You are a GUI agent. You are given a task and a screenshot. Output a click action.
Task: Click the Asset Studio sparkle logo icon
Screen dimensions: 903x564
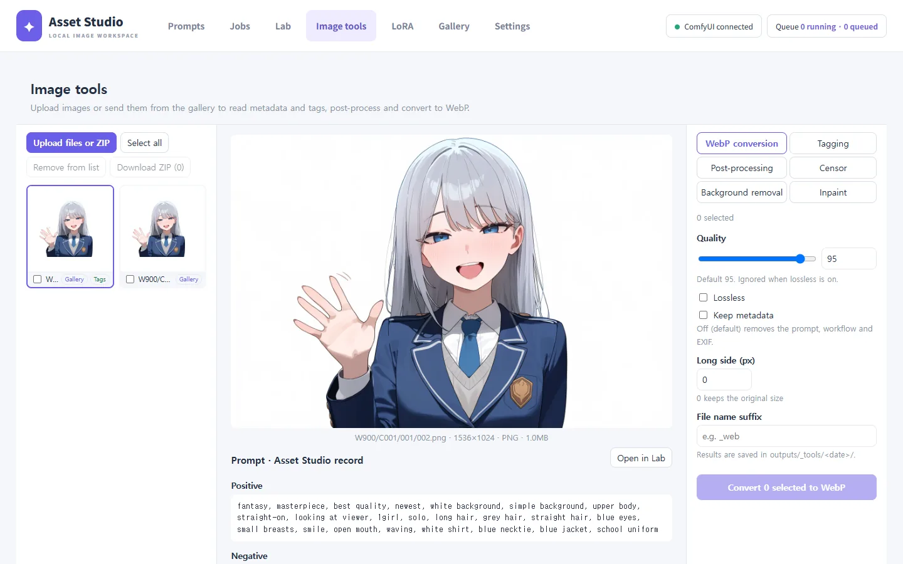click(29, 26)
